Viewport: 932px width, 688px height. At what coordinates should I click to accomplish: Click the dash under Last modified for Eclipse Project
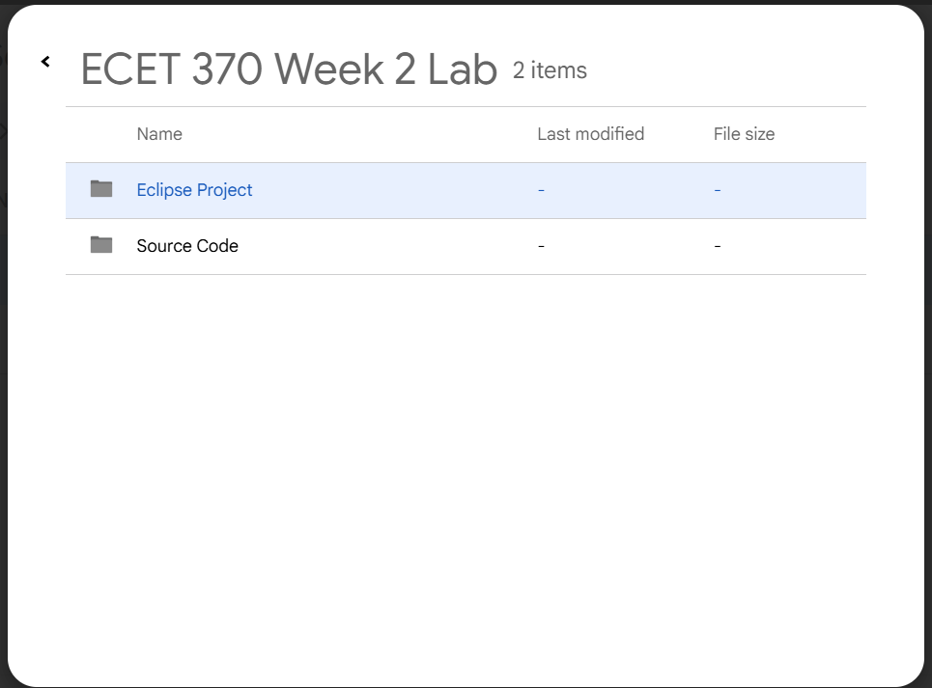click(x=540, y=189)
